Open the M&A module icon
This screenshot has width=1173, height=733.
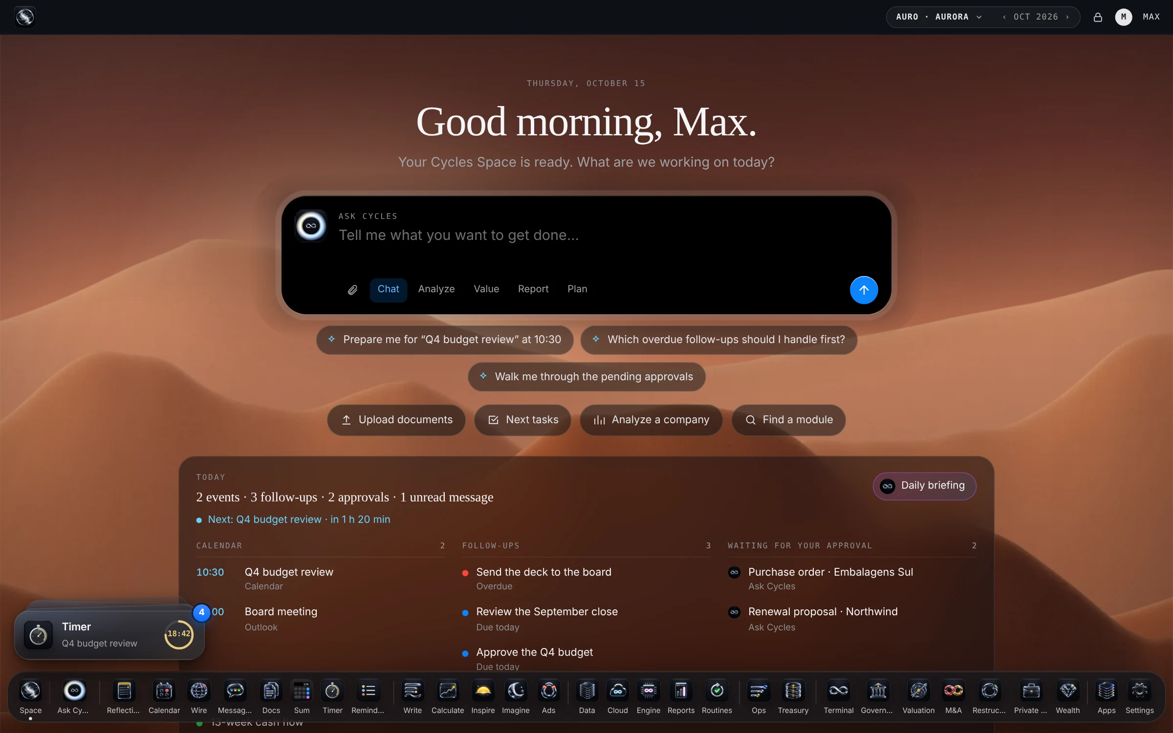pyautogui.click(x=953, y=696)
